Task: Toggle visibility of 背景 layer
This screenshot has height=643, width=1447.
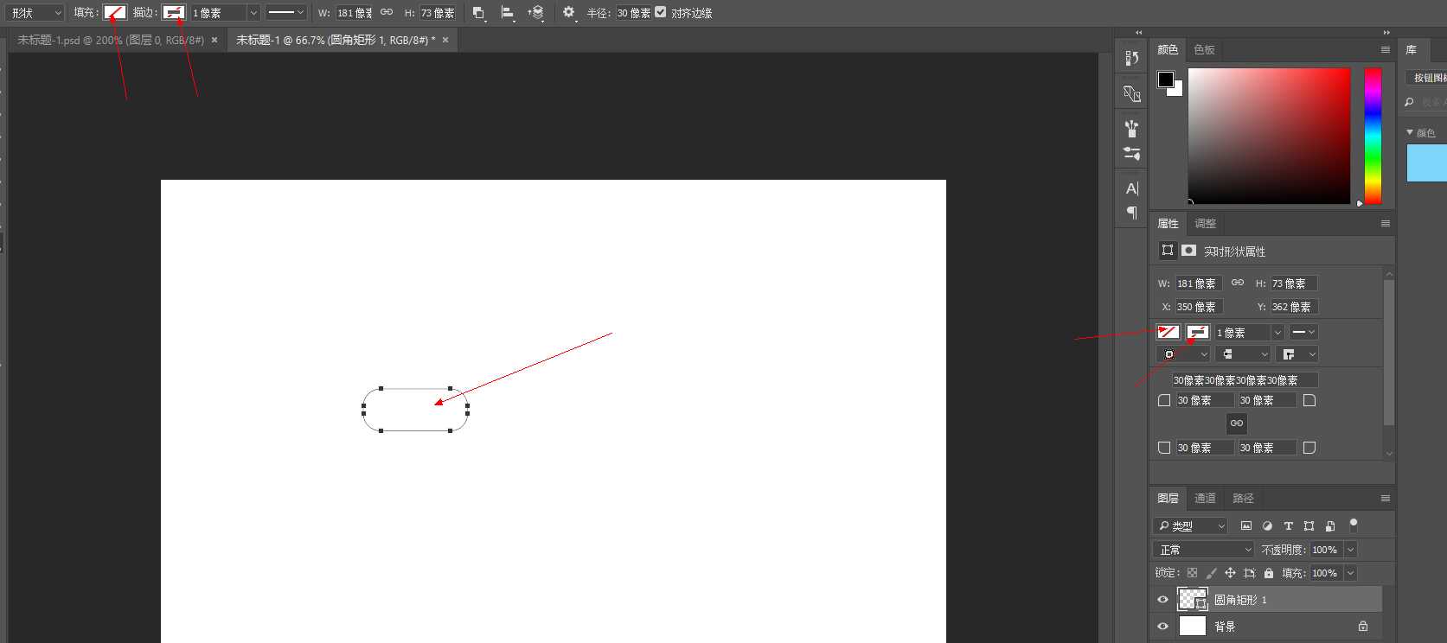Action: [x=1162, y=627]
